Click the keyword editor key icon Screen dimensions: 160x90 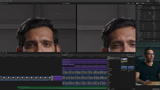8,1
